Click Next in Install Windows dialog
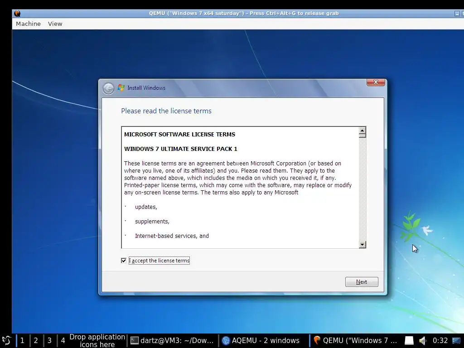 pos(362,282)
